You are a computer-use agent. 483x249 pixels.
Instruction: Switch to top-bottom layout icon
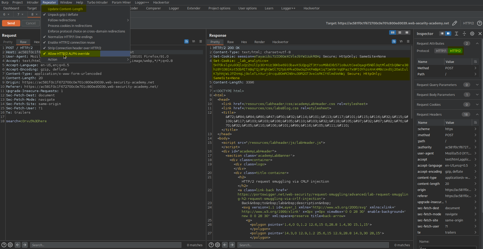(400, 32)
